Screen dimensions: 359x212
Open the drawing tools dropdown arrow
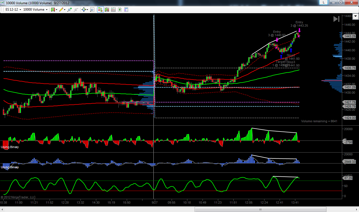[65, 10]
